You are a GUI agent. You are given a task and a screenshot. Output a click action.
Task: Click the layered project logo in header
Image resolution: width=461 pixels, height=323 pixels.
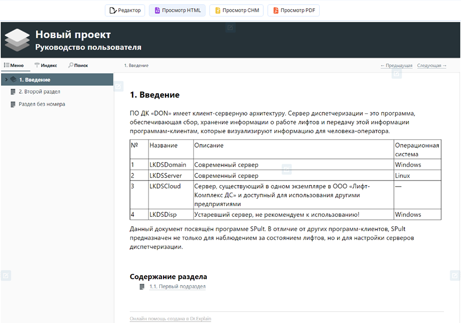point(17,40)
